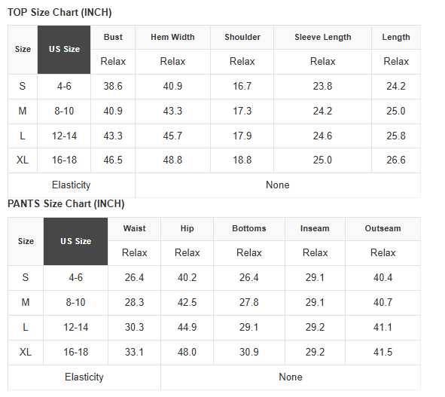Click the PANTS Size Chart (INCH) title
Viewport: 445px width, 397px height.
pyautogui.click(x=66, y=204)
